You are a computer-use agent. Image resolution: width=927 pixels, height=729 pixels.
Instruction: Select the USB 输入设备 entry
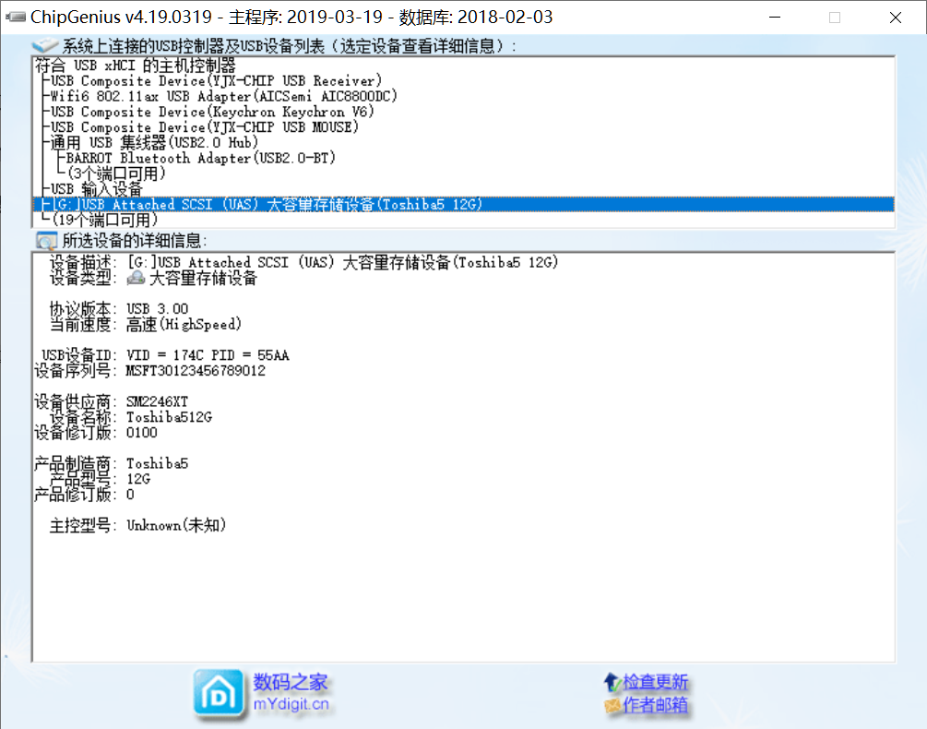point(97,189)
